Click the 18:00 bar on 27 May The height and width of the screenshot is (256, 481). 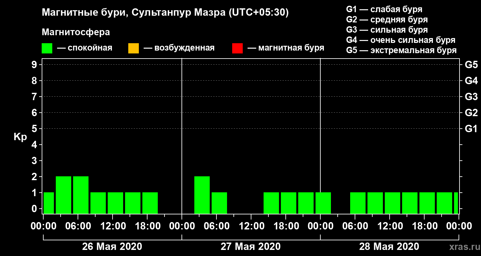[289, 203]
